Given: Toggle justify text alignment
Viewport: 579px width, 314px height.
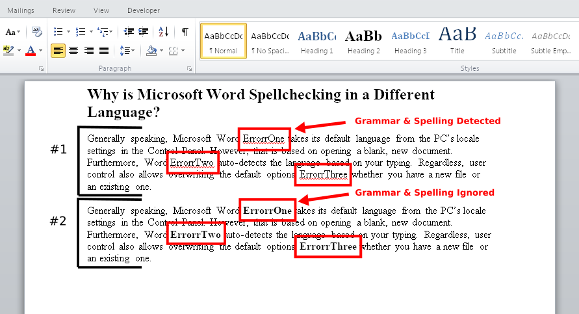Looking at the screenshot, I should point(104,51).
